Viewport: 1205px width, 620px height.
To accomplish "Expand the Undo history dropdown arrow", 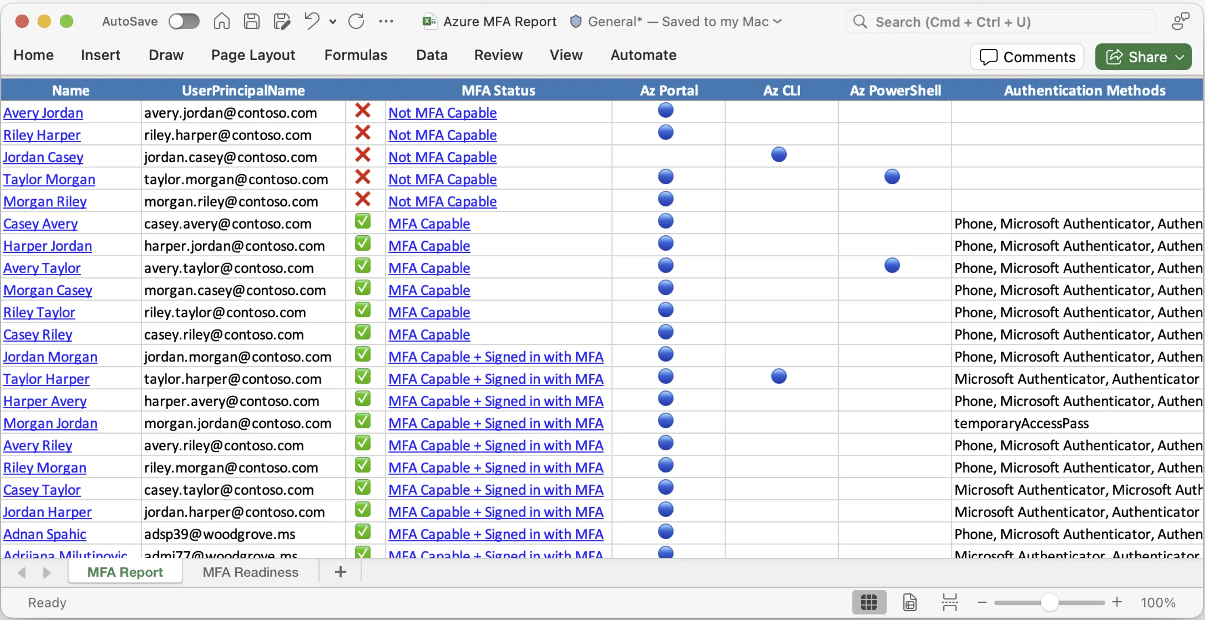I will (333, 21).
